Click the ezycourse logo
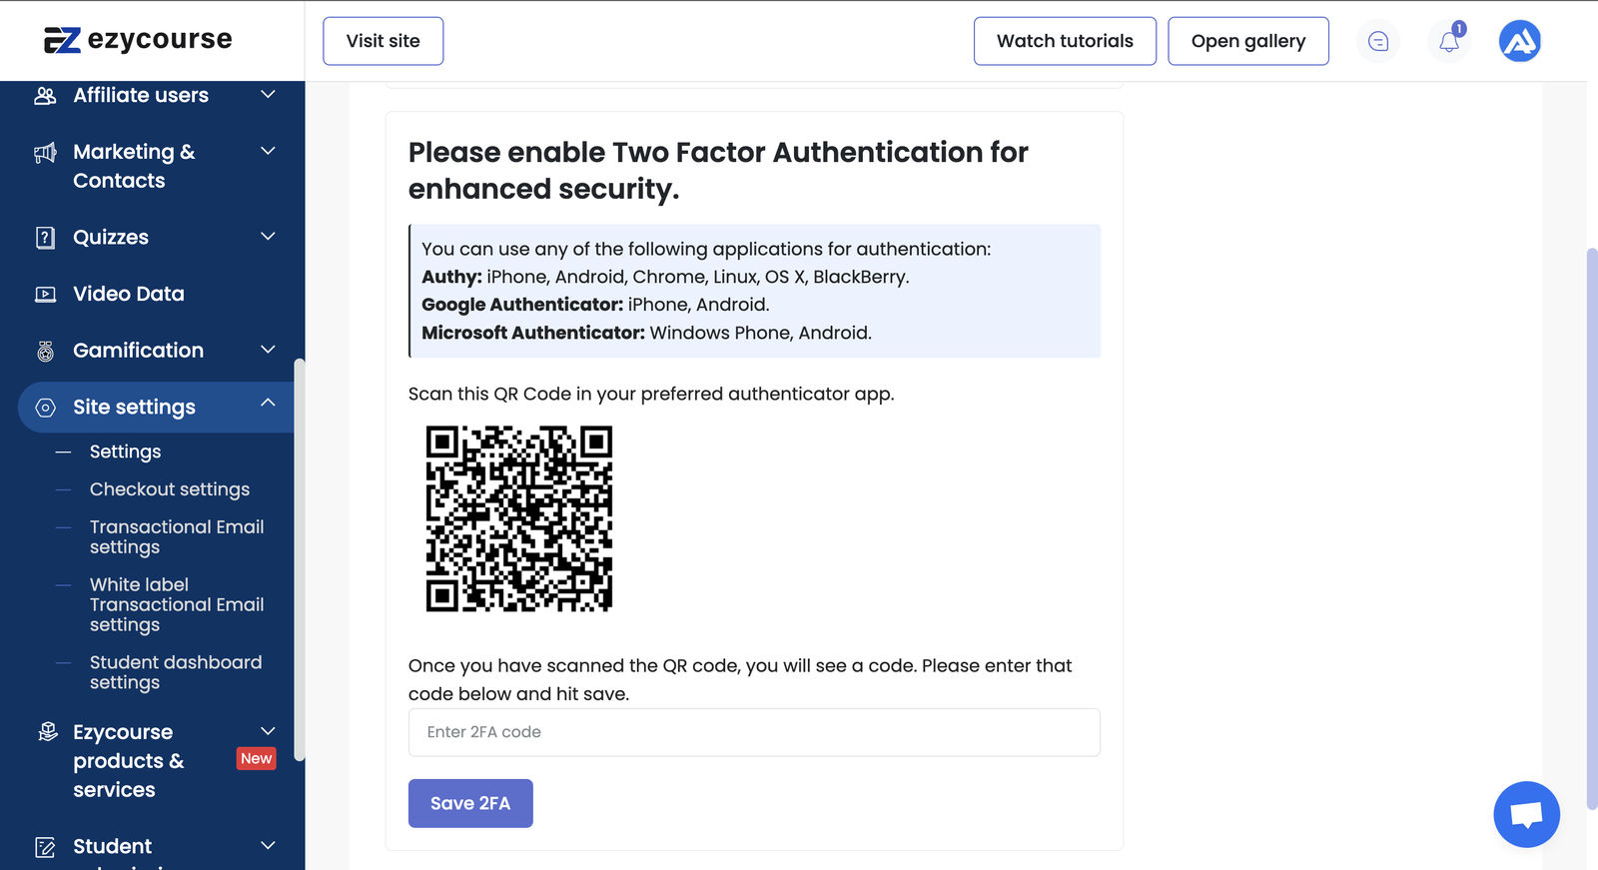Viewport: 1598px width, 870px height. (138, 40)
